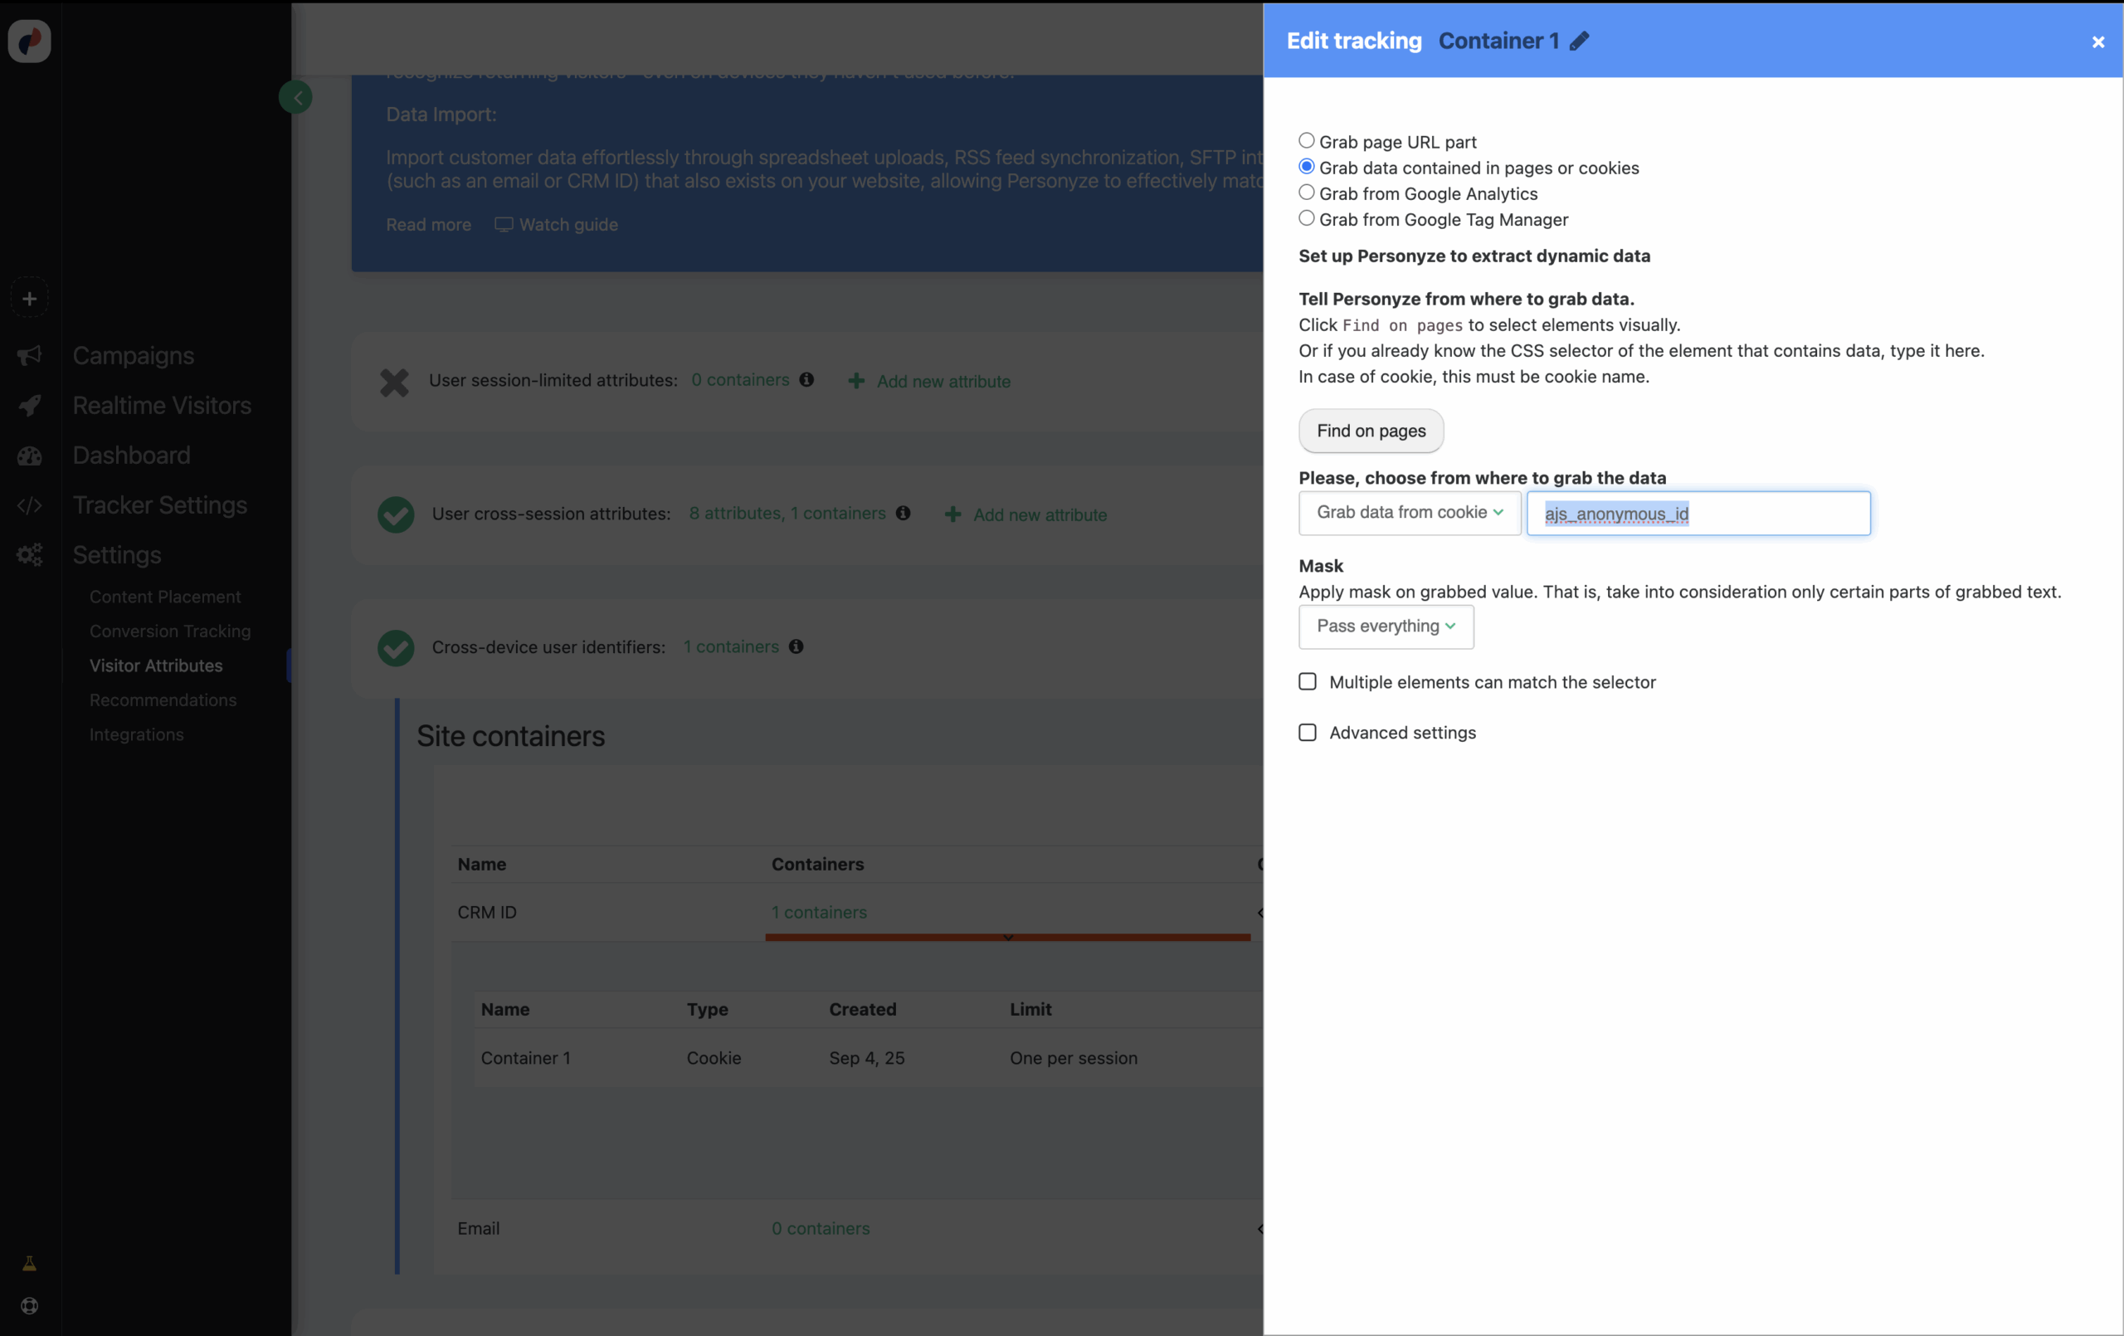Click Email attribute name
2124x1336 pixels.
478,1228
